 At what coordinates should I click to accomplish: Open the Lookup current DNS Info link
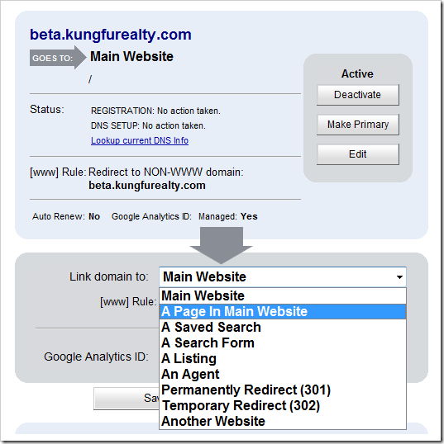tap(140, 141)
